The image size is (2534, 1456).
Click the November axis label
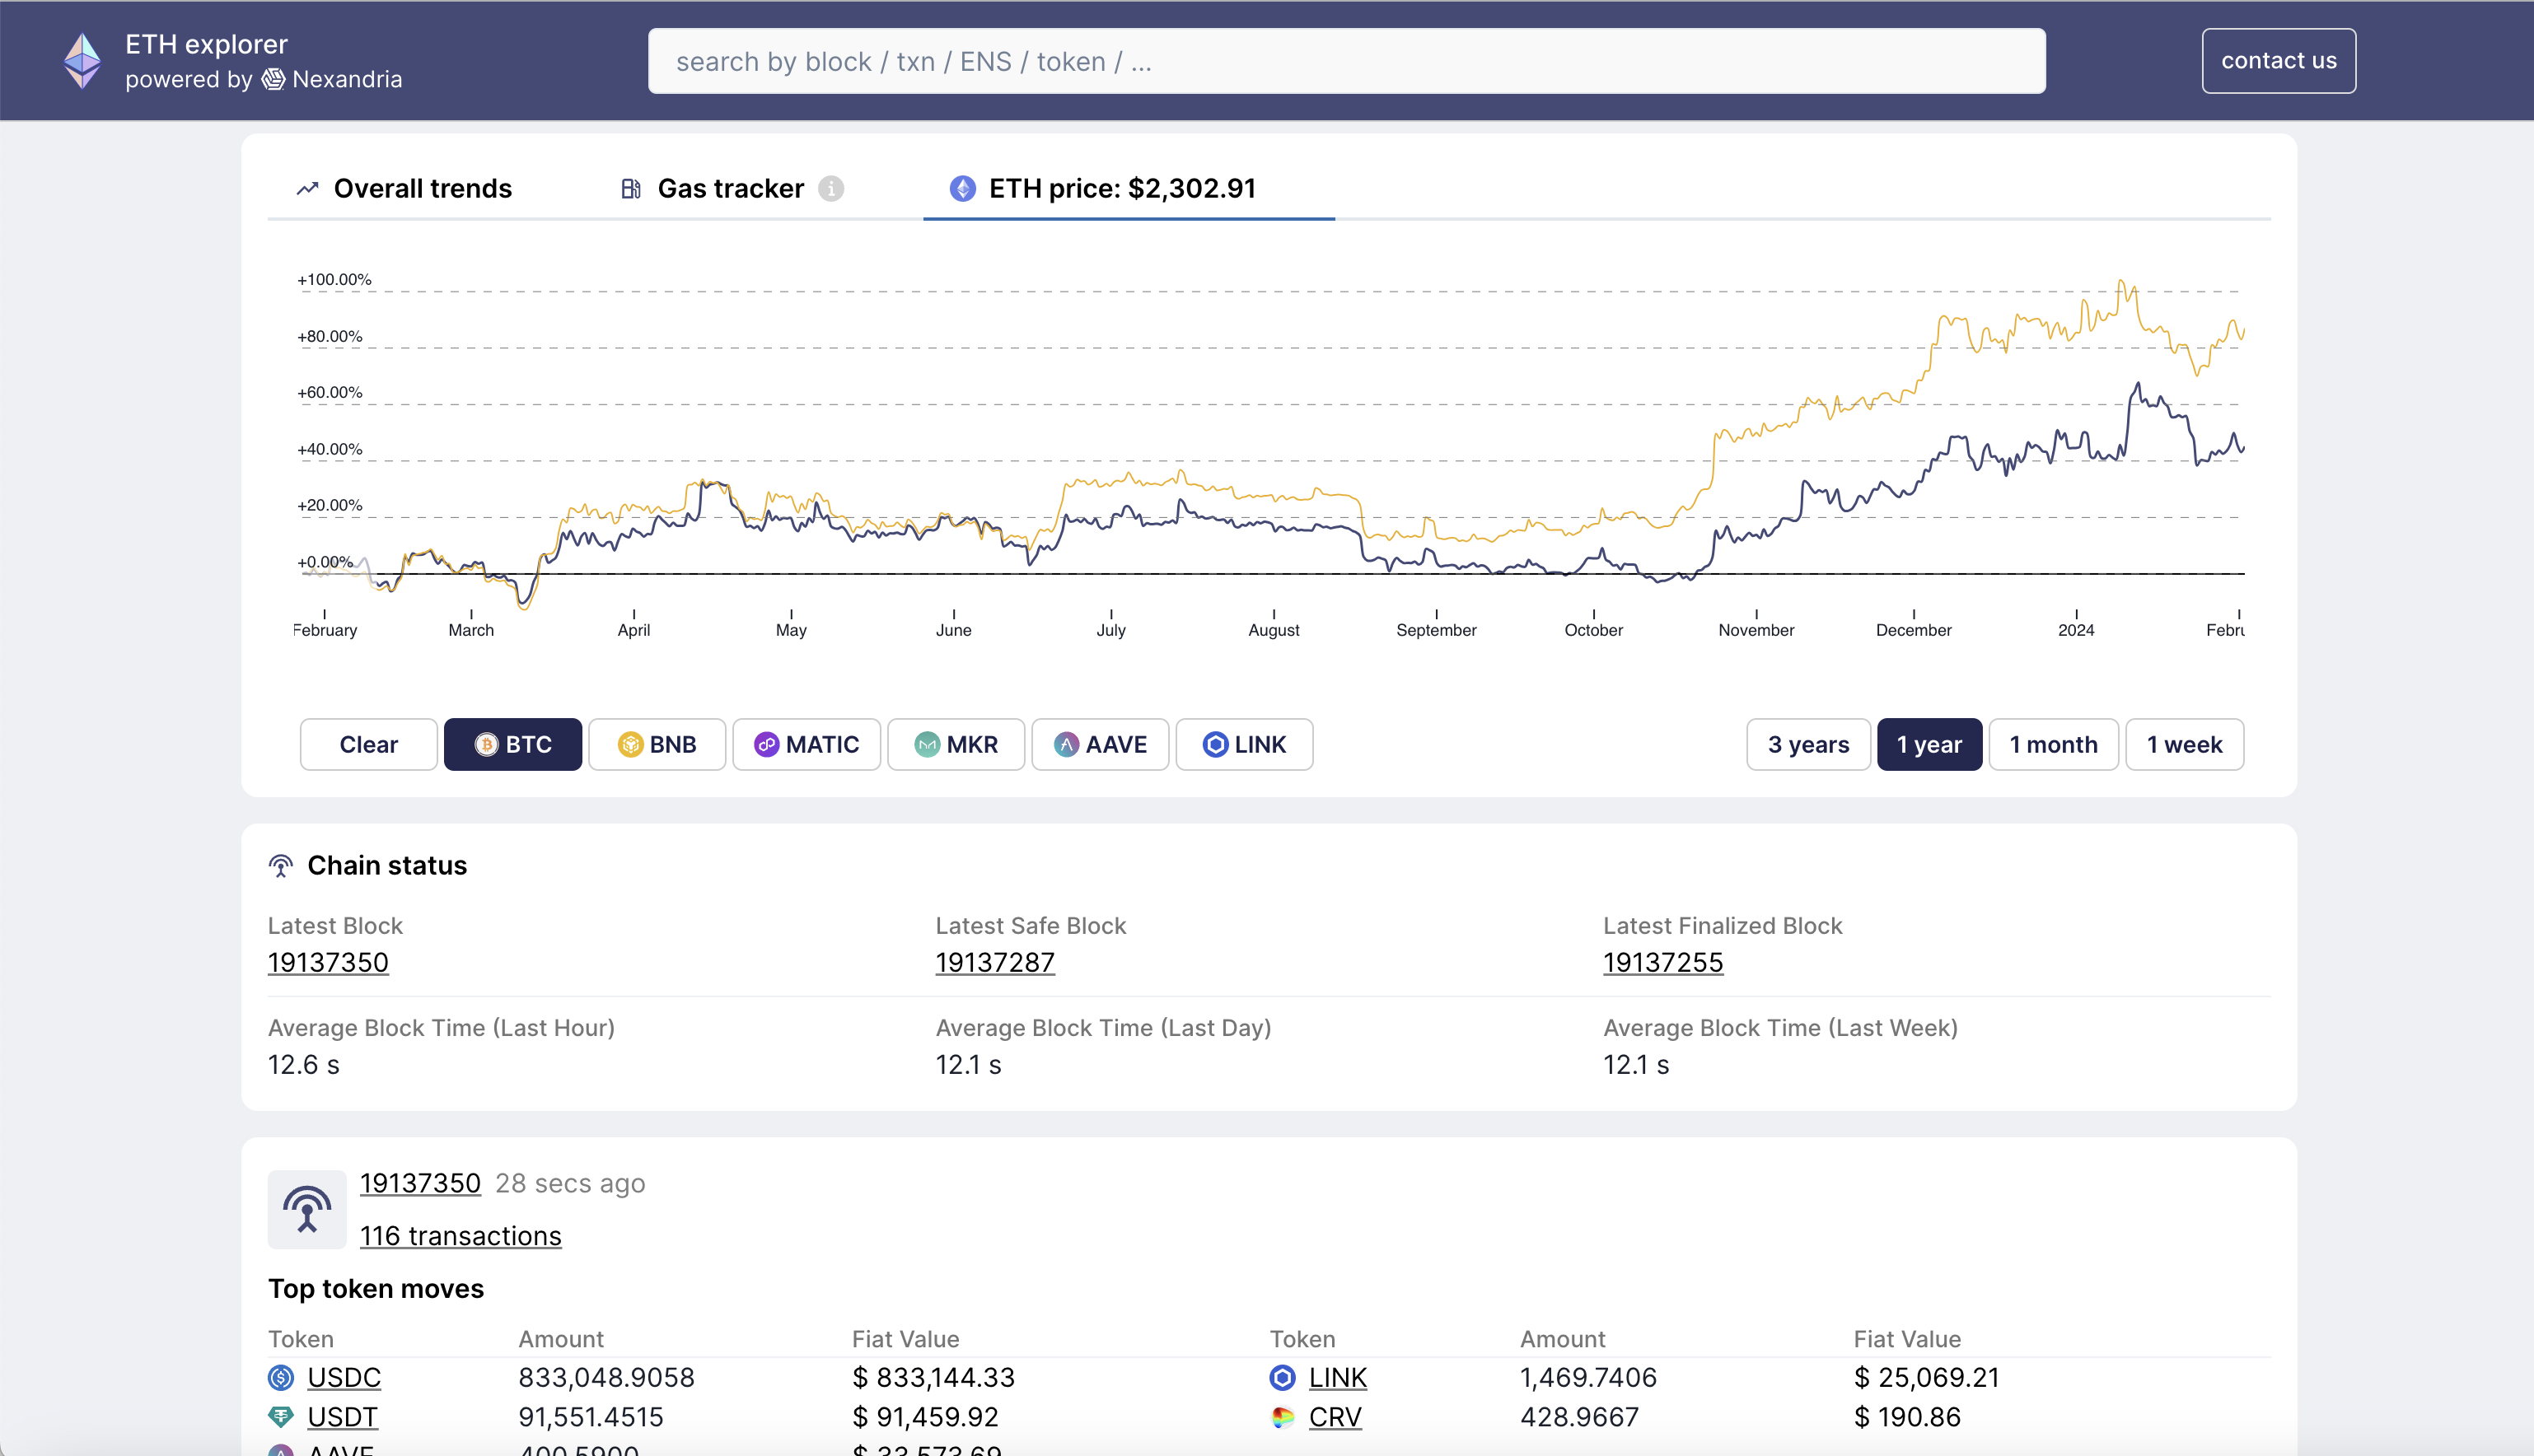1756,630
